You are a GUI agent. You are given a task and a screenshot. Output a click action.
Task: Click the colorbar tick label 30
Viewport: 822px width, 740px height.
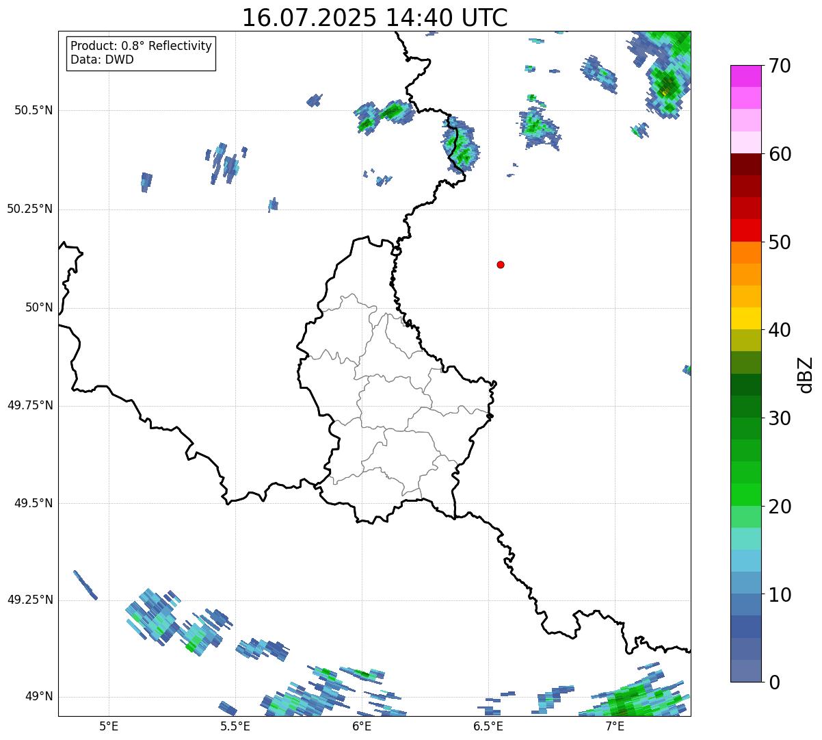[x=780, y=418]
